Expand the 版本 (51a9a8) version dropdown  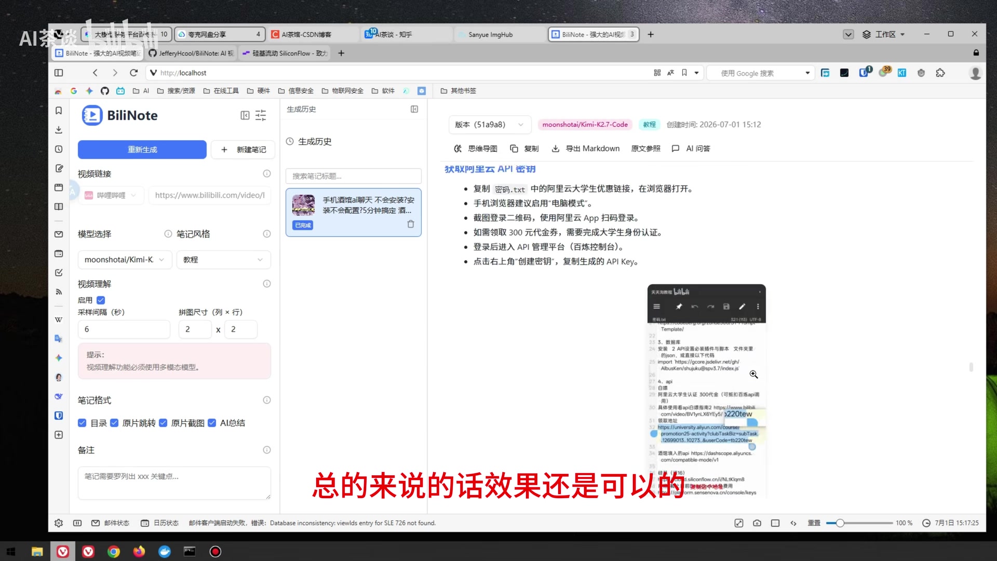click(489, 125)
